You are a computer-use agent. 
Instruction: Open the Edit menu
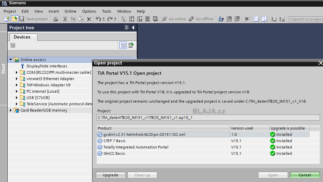click(x=25, y=11)
